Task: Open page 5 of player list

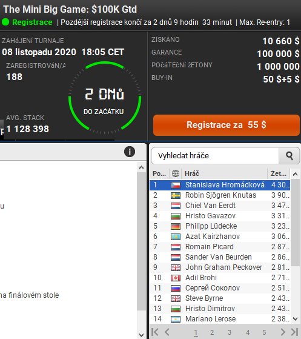Action: 264,332
